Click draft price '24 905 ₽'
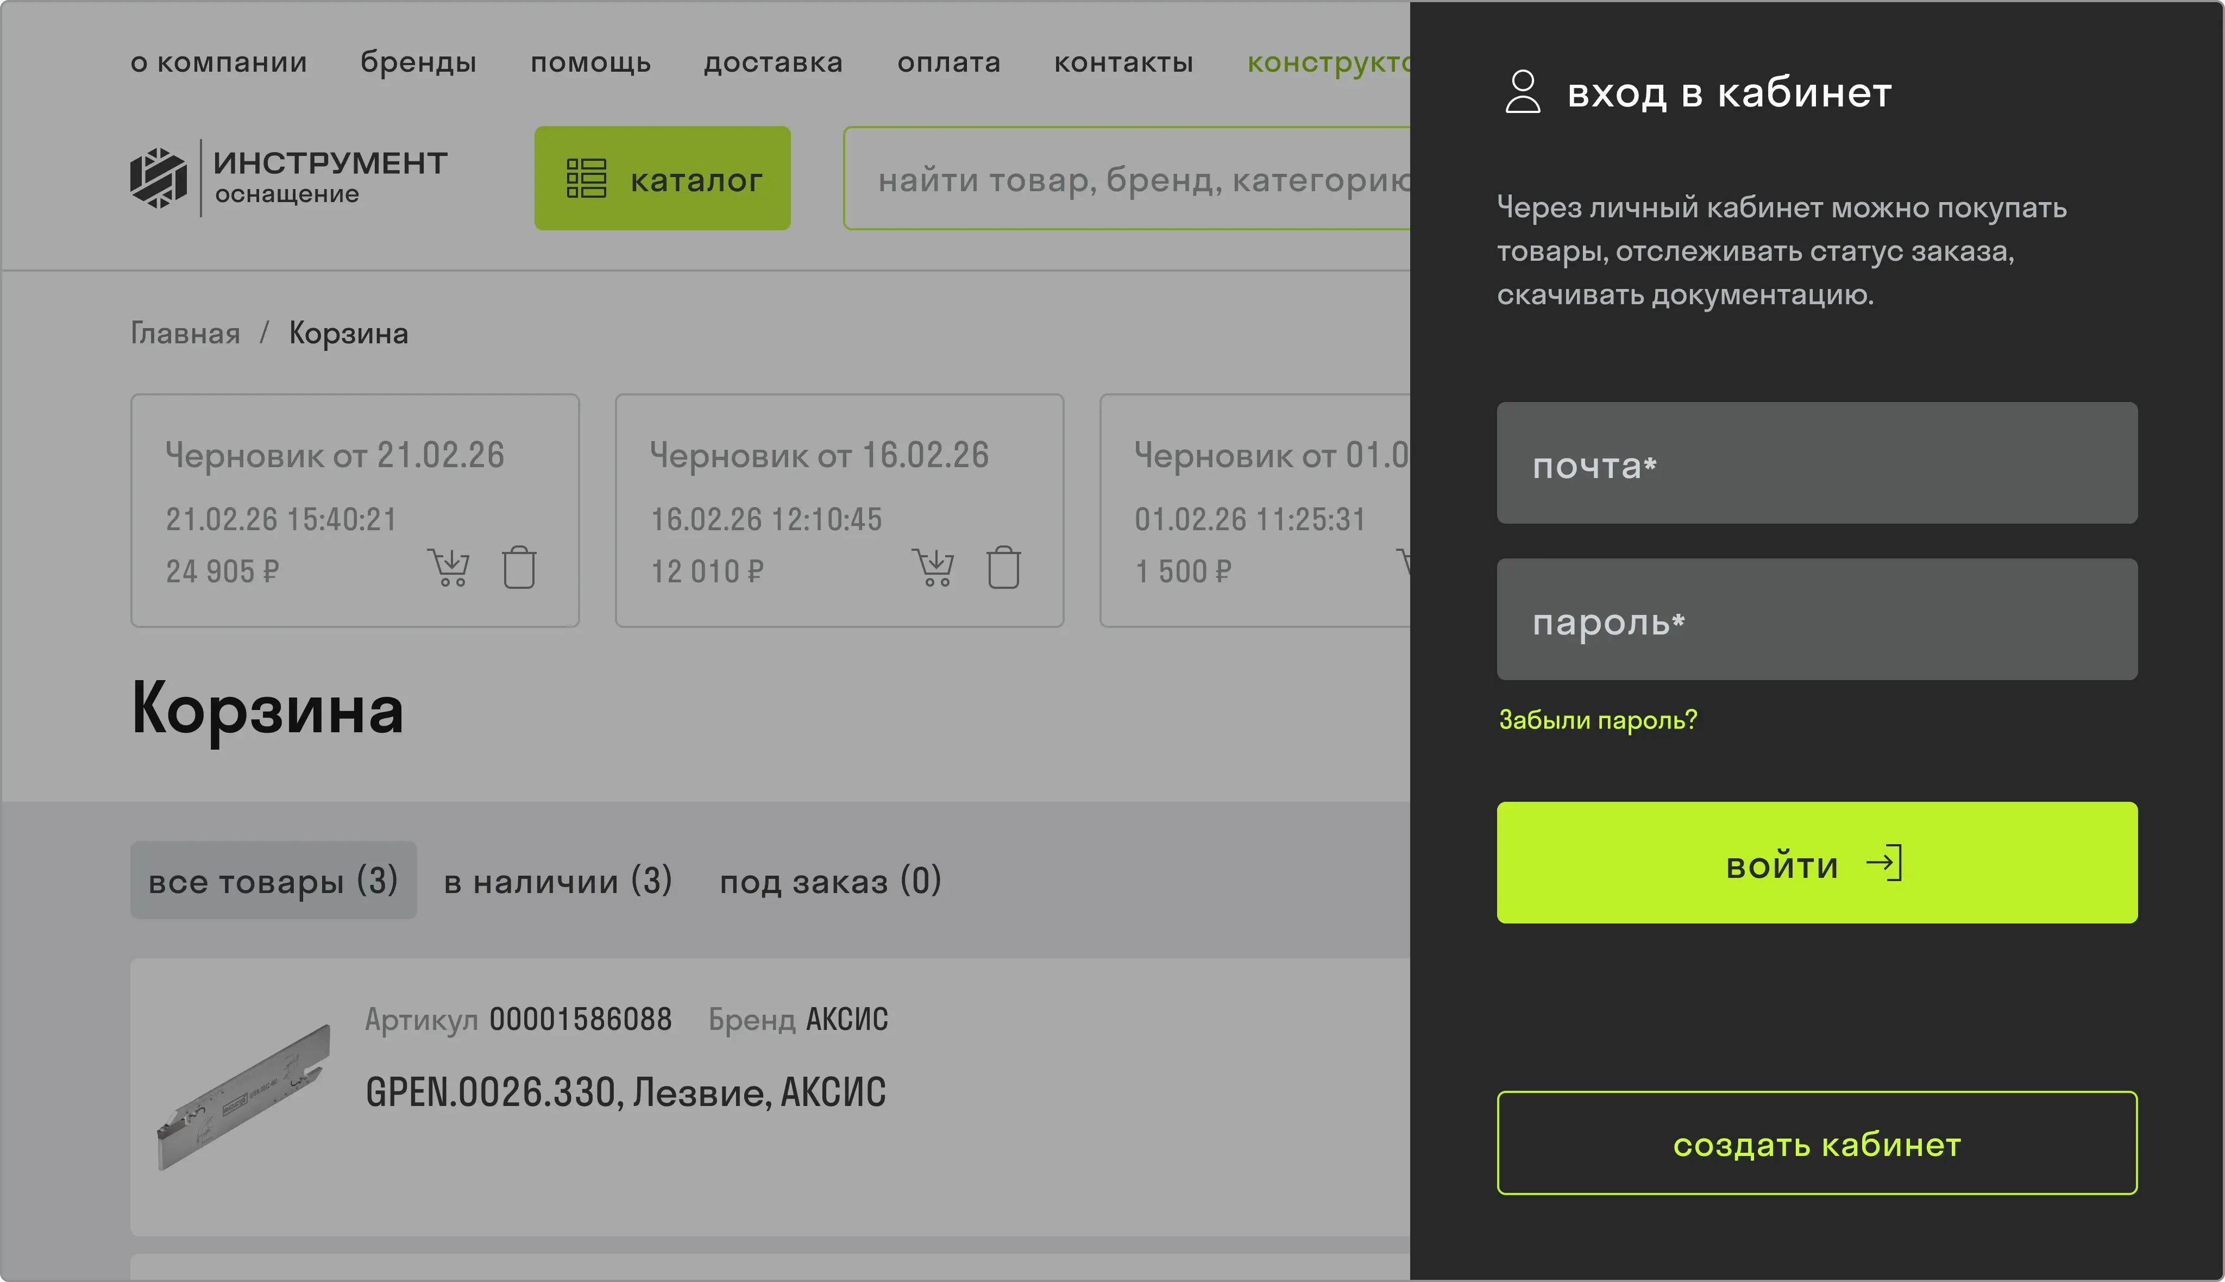 pos(223,571)
